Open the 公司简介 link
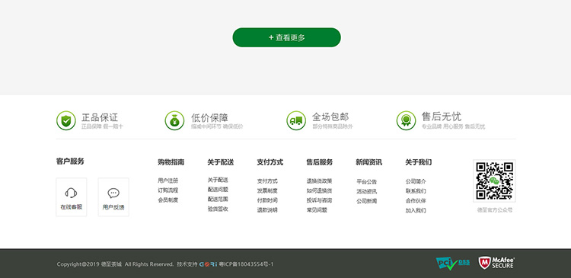The image size is (571, 278). point(416,181)
